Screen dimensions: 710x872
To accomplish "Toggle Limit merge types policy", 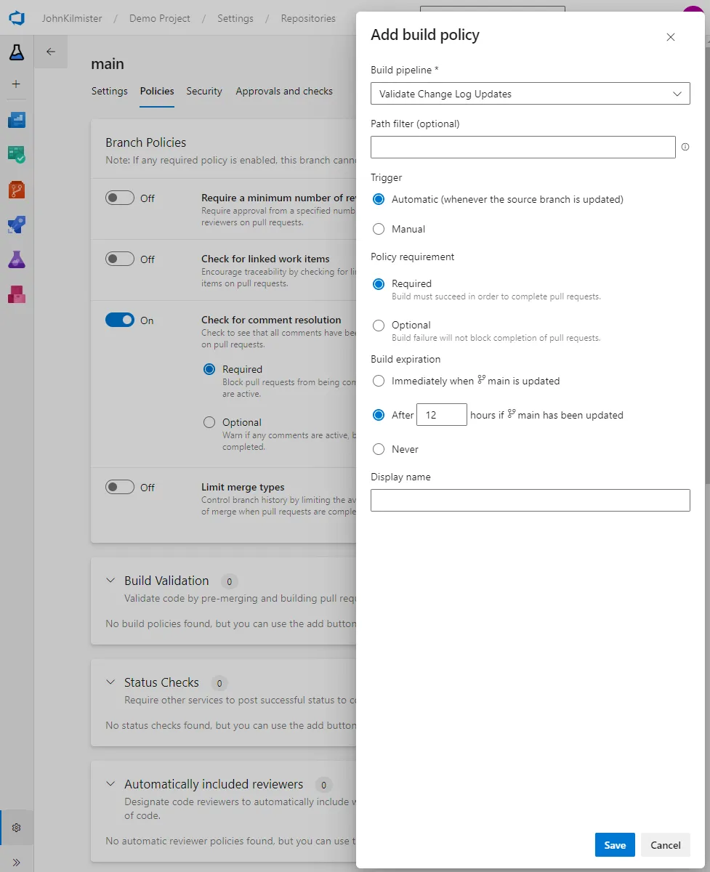I will [120, 487].
